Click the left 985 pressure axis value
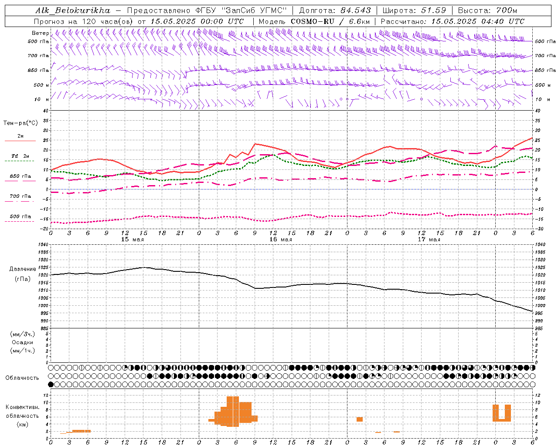The width and height of the screenshot is (558, 446). (44, 328)
